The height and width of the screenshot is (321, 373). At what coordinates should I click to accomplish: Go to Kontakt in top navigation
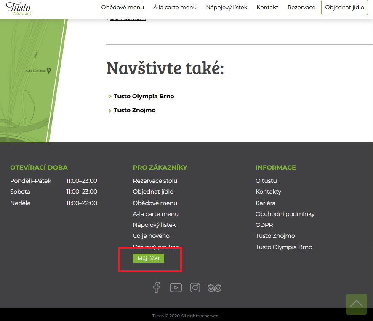[267, 8]
